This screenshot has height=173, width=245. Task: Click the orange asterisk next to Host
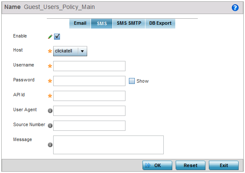50,51
